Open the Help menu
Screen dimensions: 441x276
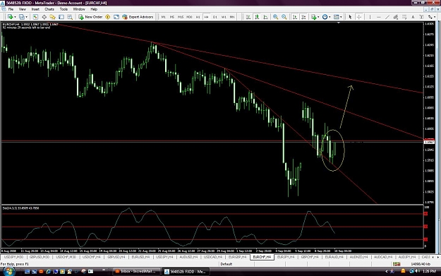(94, 9)
